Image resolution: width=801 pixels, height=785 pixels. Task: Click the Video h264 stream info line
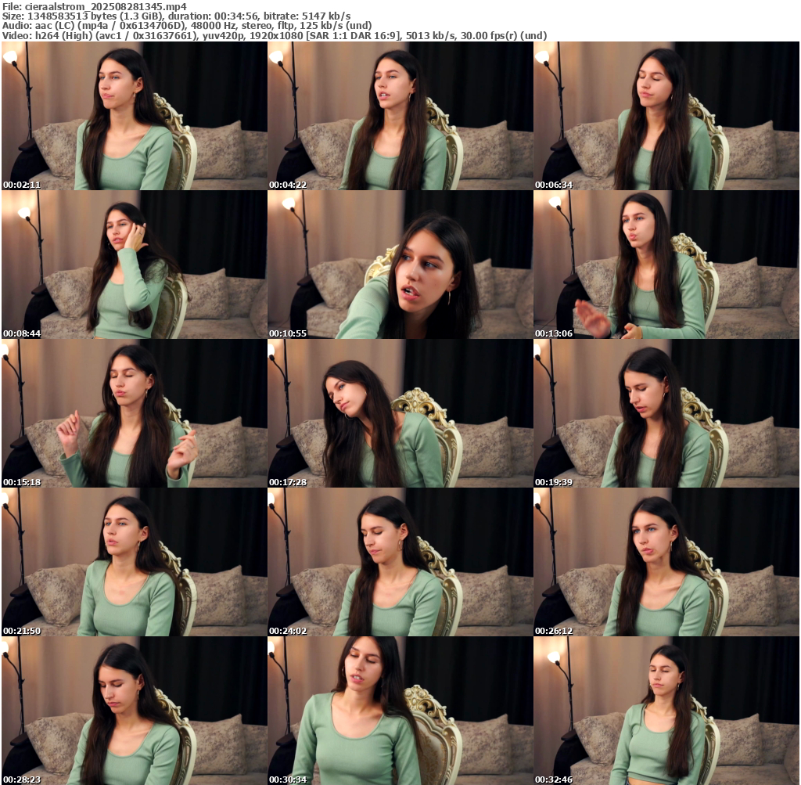click(275, 36)
